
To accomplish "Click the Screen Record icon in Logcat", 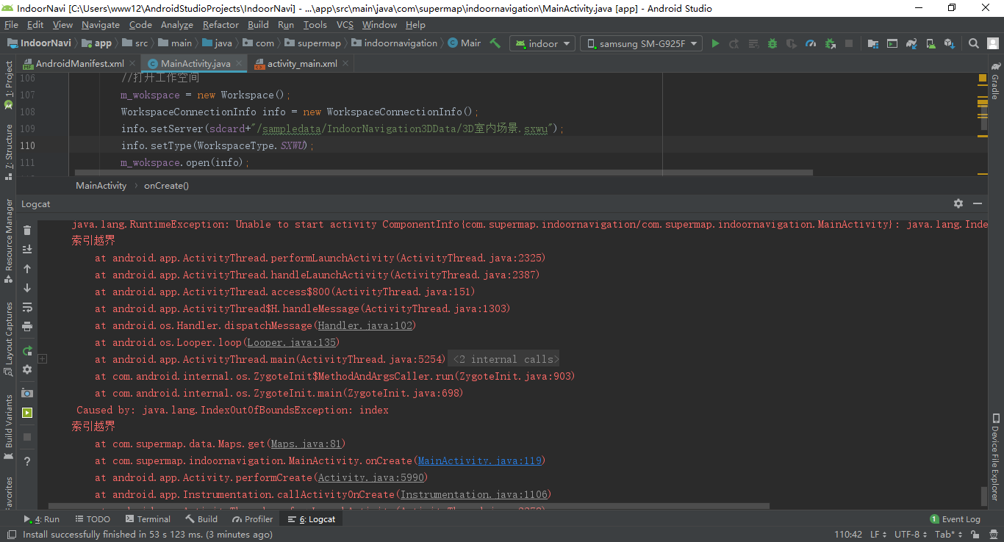I will [x=27, y=413].
